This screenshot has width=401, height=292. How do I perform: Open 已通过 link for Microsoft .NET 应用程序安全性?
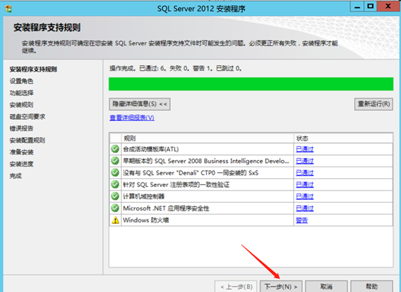305,209
